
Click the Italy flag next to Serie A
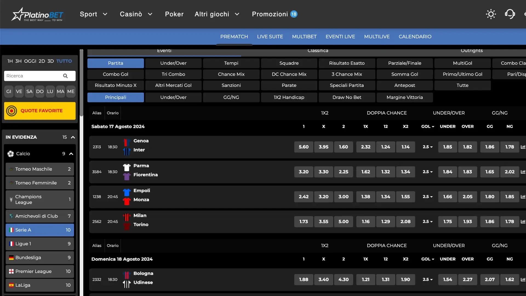click(11, 230)
